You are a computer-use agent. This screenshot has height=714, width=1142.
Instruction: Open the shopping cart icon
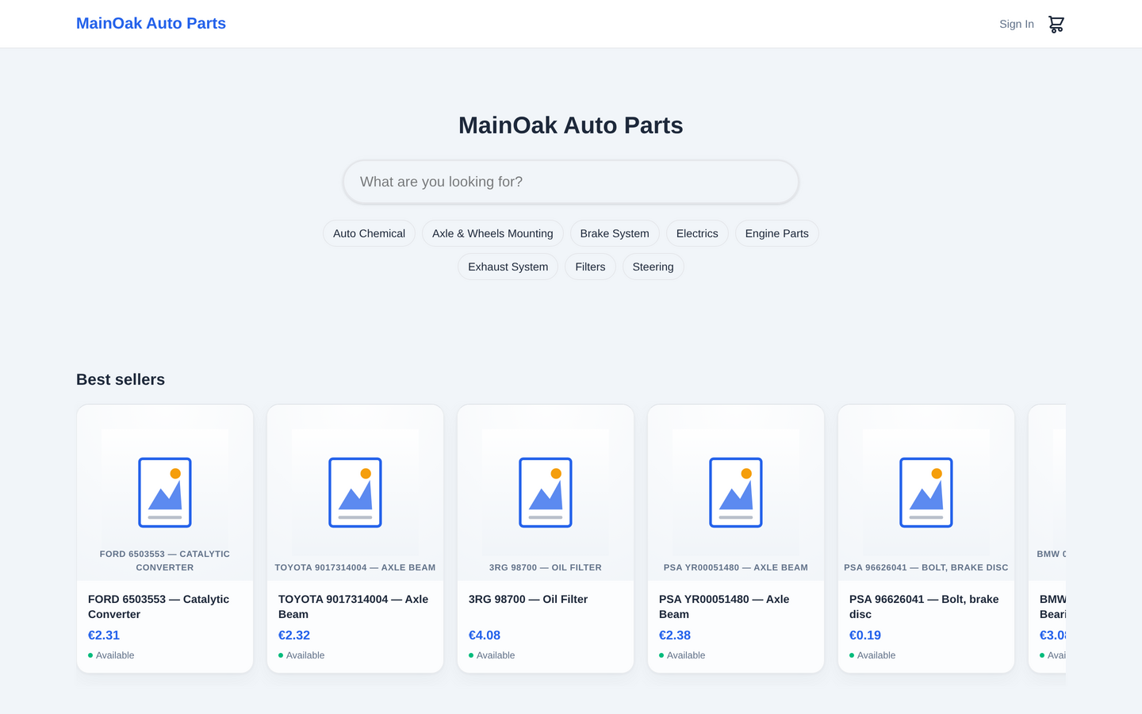pos(1056,24)
